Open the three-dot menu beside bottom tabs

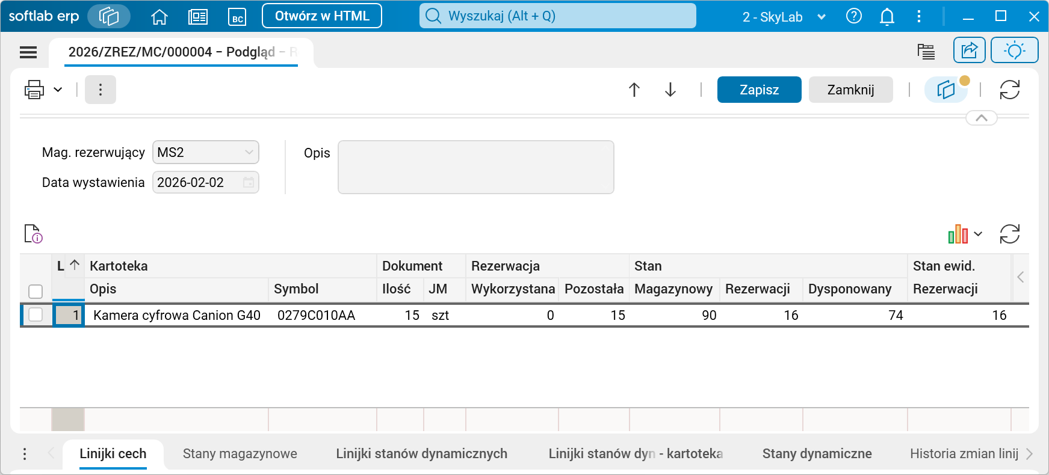[25, 454]
